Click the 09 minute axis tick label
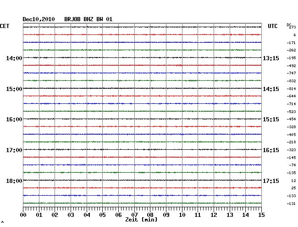Viewport: 298px width, 227px height. pos(166,215)
